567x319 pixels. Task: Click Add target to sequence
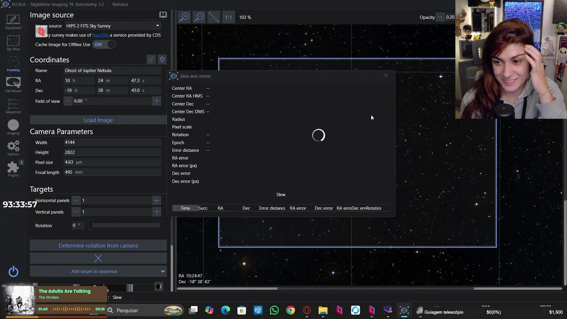94,271
